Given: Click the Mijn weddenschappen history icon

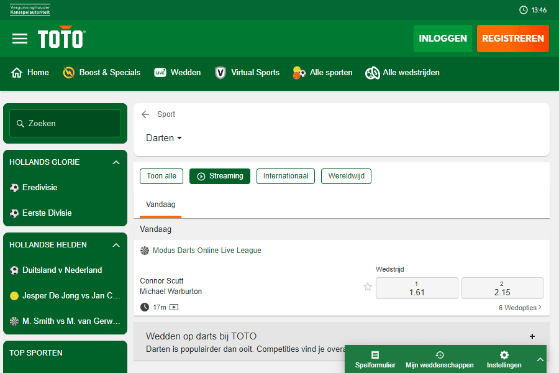Looking at the screenshot, I should [x=440, y=355].
